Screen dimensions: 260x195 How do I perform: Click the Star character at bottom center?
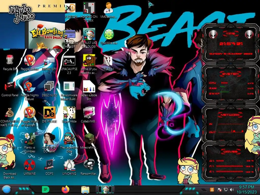coord(188,171)
